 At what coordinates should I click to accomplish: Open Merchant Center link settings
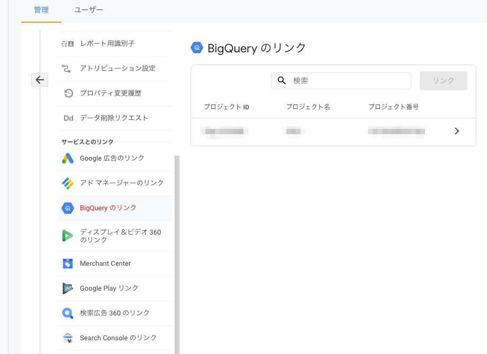click(115, 264)
